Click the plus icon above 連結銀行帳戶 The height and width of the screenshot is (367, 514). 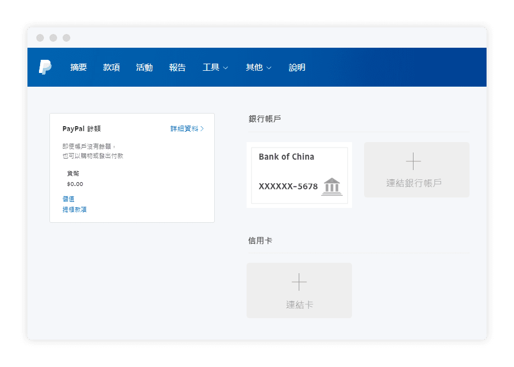(x=413, y=161)
